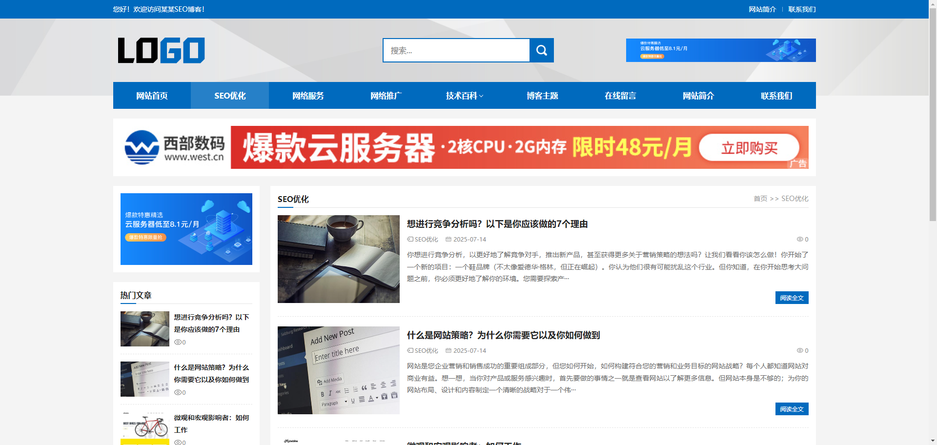Click SEO优化 category link of second article

[x=426, y=350]
